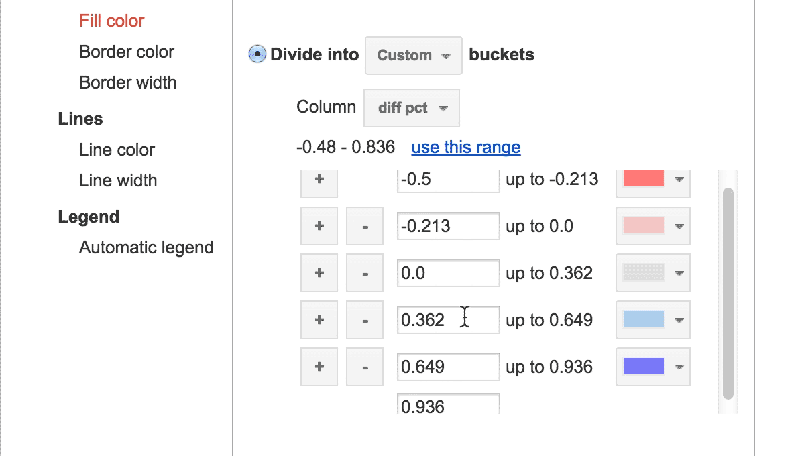
Task: Remove the 0.362 bucket row
Action: point(365,320)
